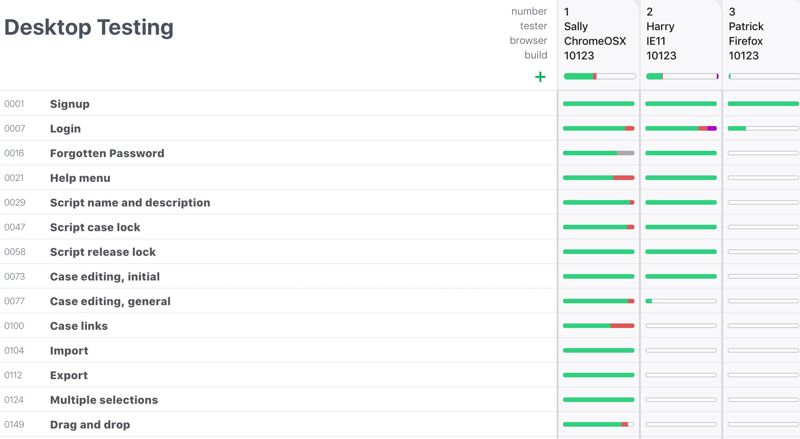Click Sally's overall run progress bar
The height and width of the screenshot is (439, 800).
600,76
